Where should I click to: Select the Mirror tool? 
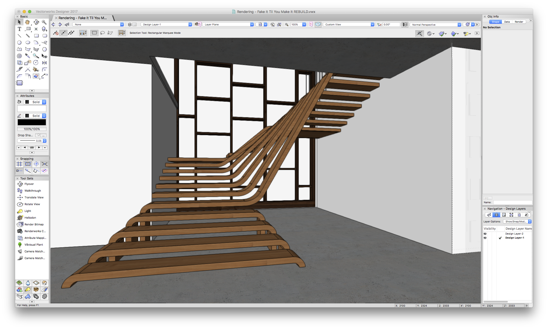44,63
